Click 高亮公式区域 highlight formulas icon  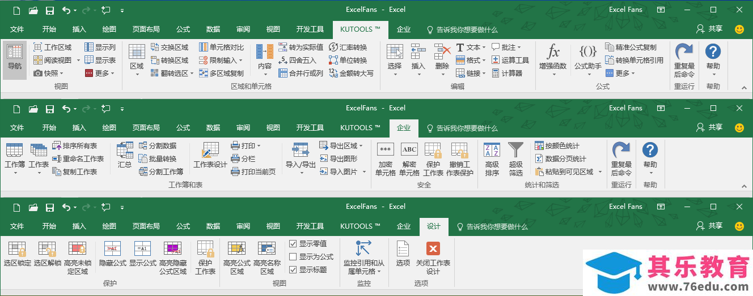[x=237, y=248]
